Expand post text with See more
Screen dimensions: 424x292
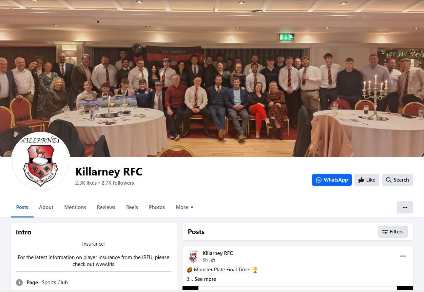pyautogui.click(x=205, y=279)
